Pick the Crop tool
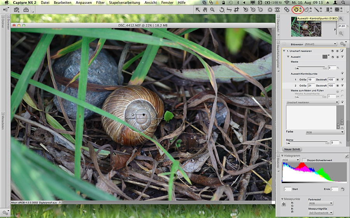 point(236,10)
